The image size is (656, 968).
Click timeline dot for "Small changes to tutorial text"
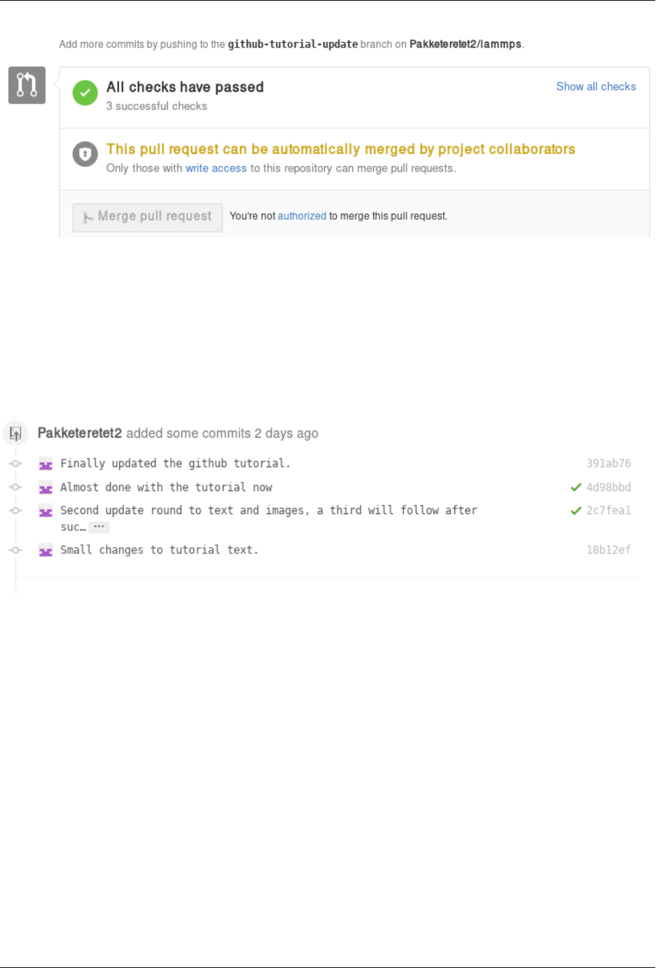[x=15, y=551]
